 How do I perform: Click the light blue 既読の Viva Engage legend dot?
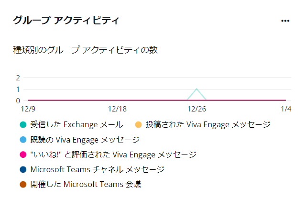23,140
